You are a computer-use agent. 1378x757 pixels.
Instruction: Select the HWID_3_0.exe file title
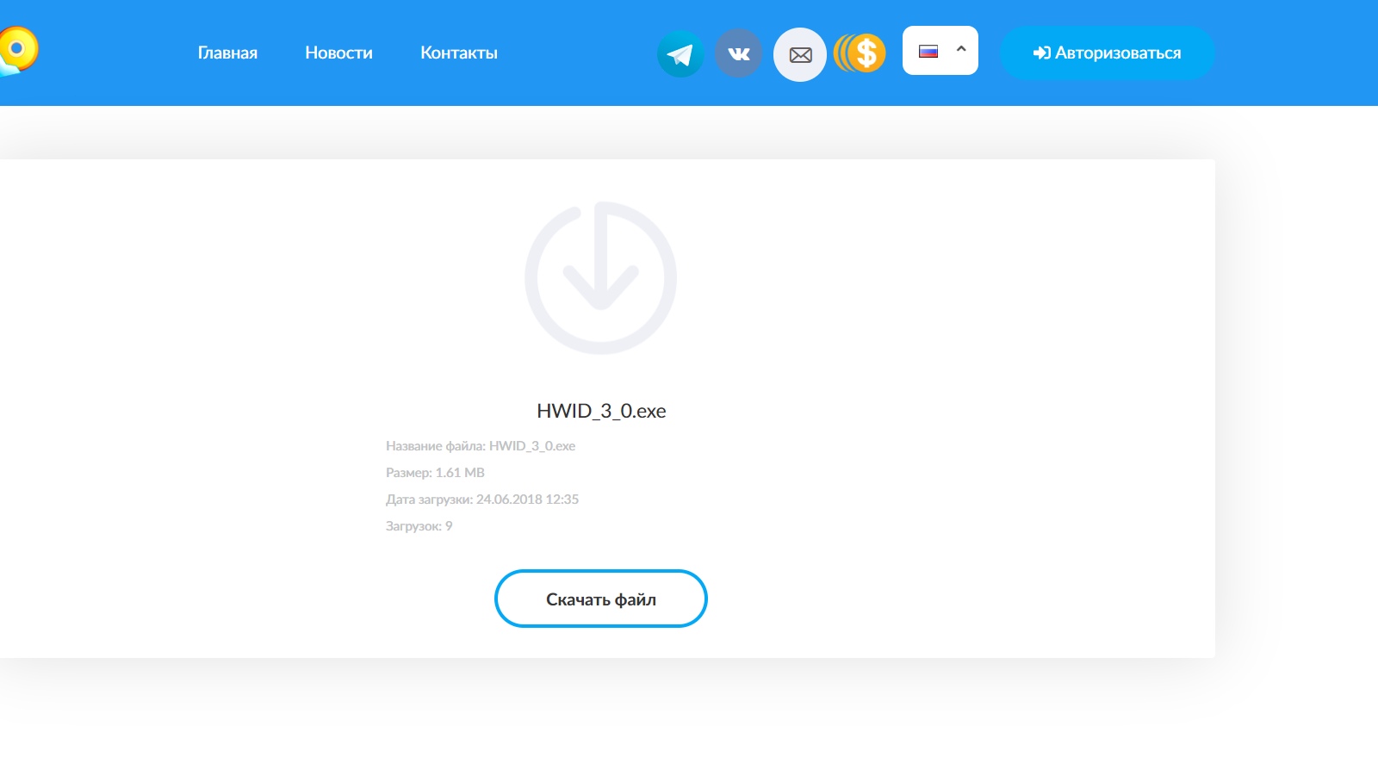[601, 411]
